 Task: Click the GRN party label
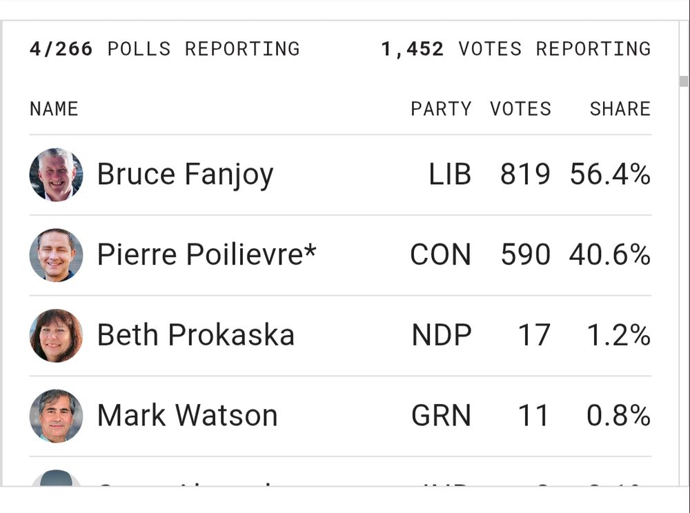click(x=441, y=415)
